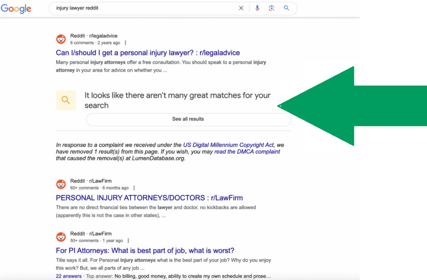Open 'For PI Attorneys: What is best part' result
The image size is (427, 280).
click(x=145, y=250)
